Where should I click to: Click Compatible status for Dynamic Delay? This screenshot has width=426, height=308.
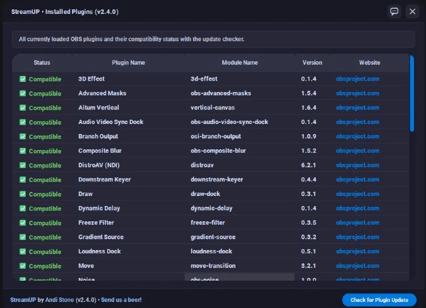tap(45, 209)
